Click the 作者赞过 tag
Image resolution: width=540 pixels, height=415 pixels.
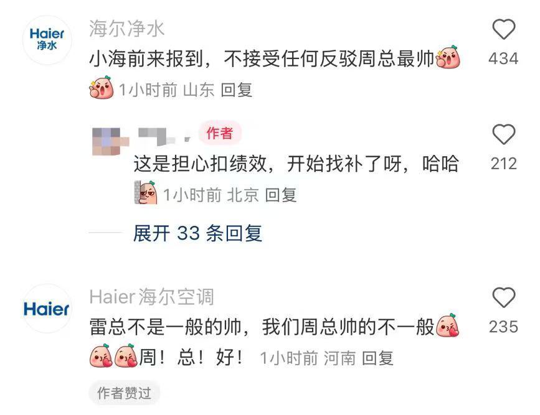click(124, 393)
